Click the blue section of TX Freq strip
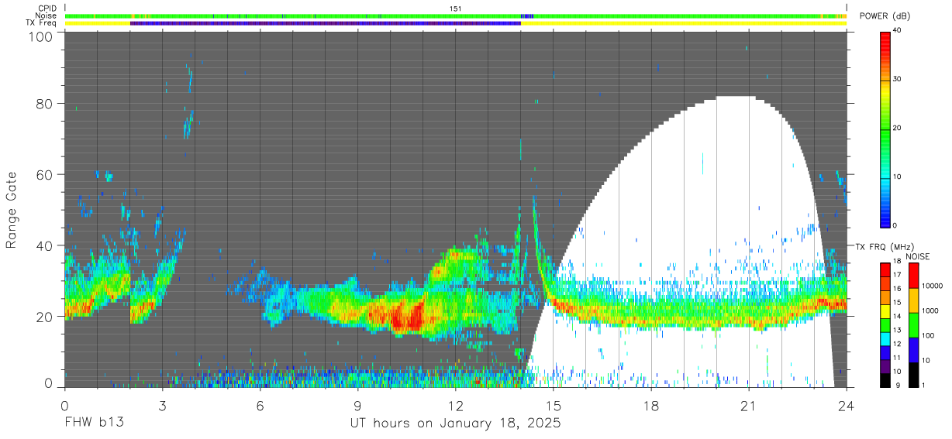This screenshot has height=439, width=952. (326, 23)
